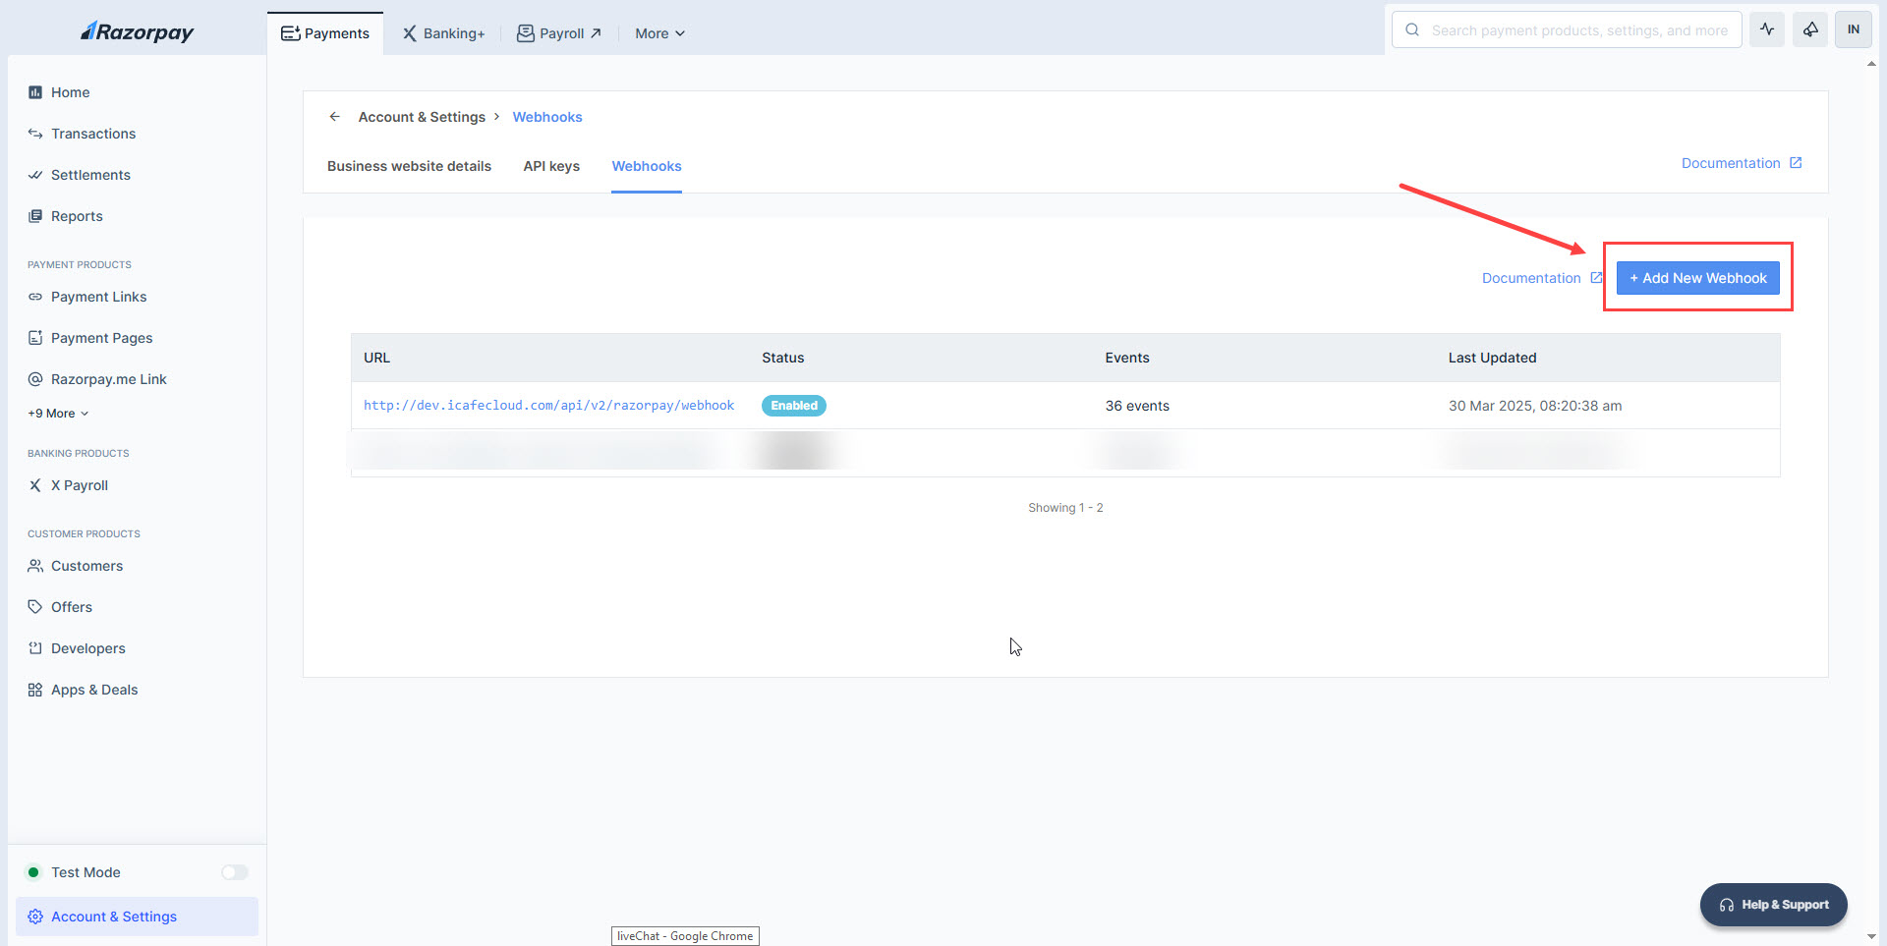The height and width of the screenshot is (946, 1887).
Task: Open the Customers section
Action: (x=86, y=566)
